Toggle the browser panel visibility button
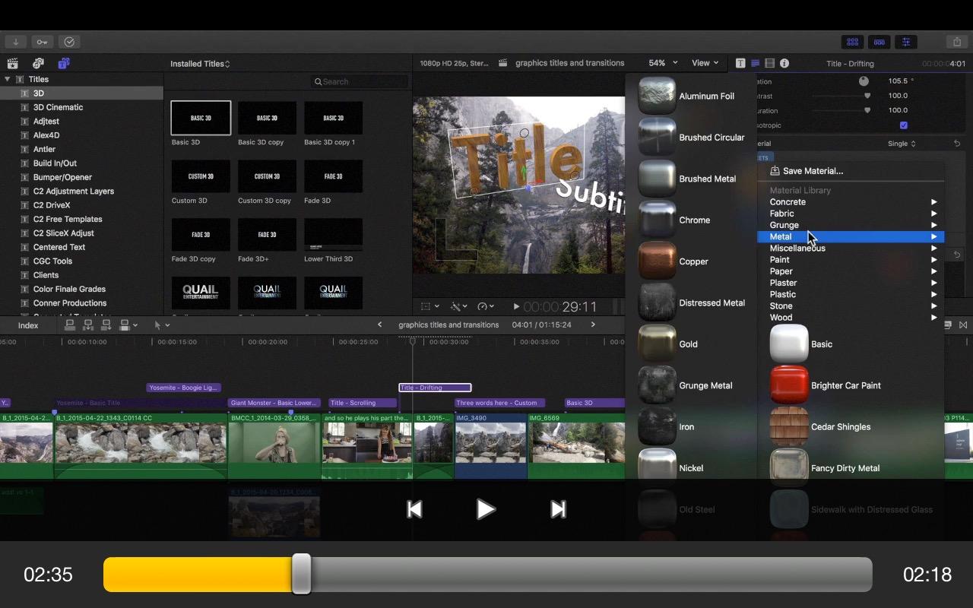Screen dimensions: 973x608 tap(853, 42)
